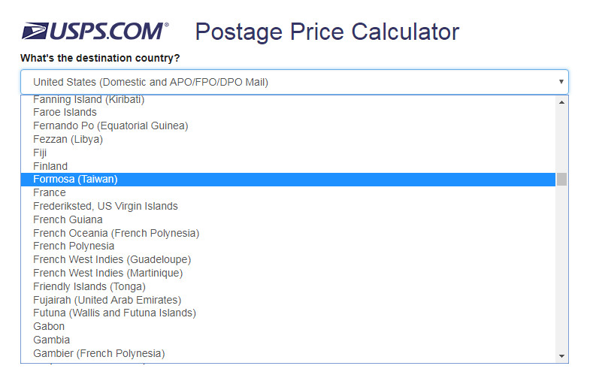Select Fiji as destination country
593x375 pixels.
point(40,153)
